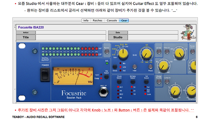210x133 pixels.
Task: Click the 16 bit rate LED
Action: point(132,94)
